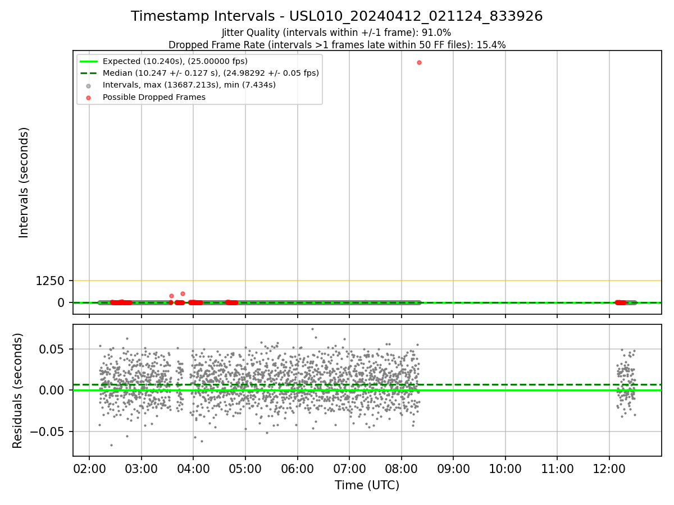Click the 04:00 time tick label
The height and width of the screenshot is (505, 674).
coord(193,467)
